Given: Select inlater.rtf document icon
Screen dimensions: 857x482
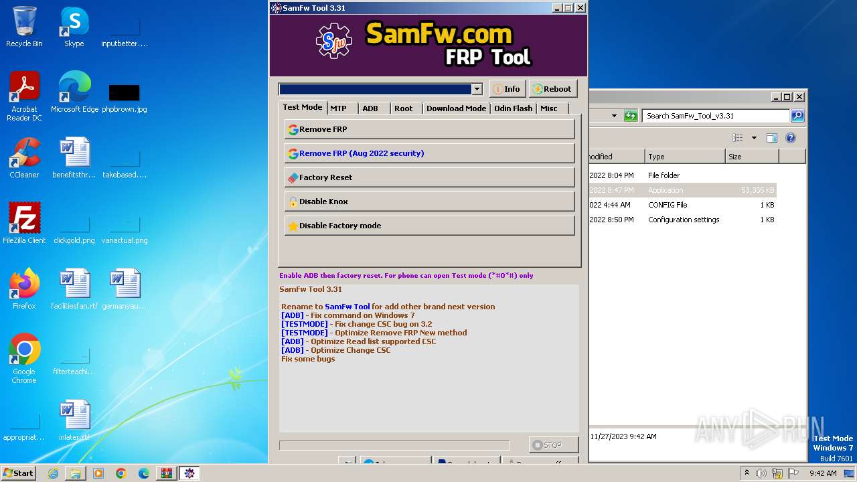Looking at the screenshot, I should [74, 420].
